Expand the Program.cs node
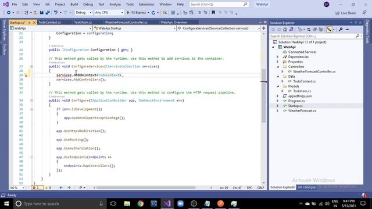The image size is (372, 209). tap(278, 101)
